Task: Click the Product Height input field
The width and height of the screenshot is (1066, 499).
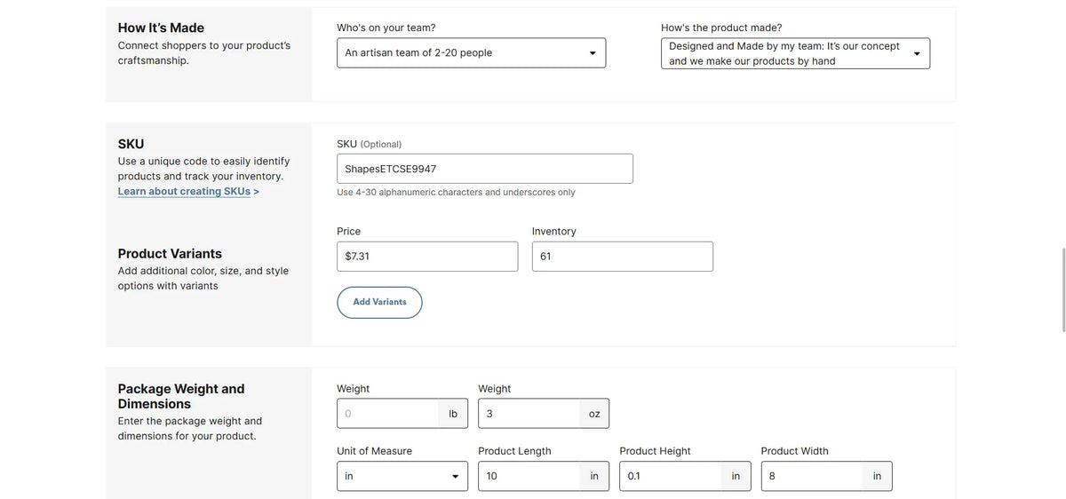Action: point(670,476)
